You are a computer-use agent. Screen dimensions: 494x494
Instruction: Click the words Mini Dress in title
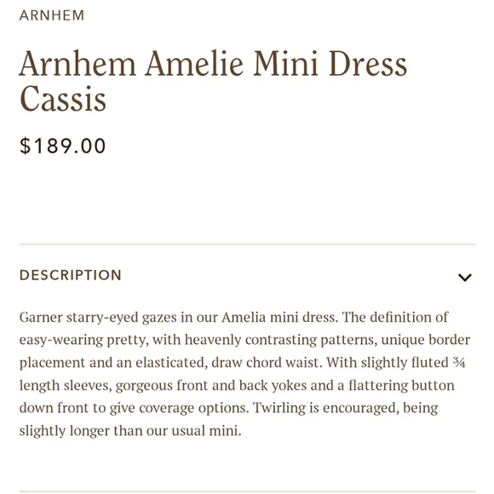[x=330, y=64]
